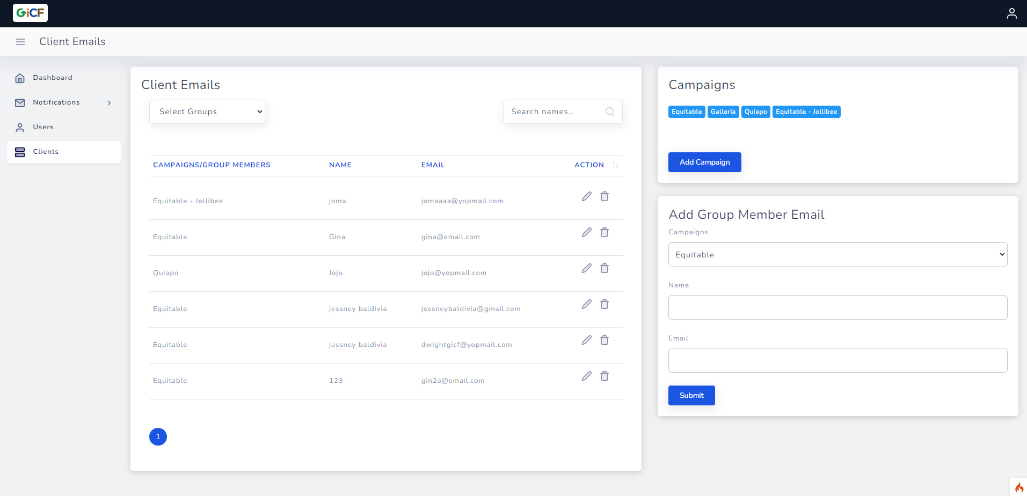
Task: Submit the group member email form
Action: [x=691, y=395]
